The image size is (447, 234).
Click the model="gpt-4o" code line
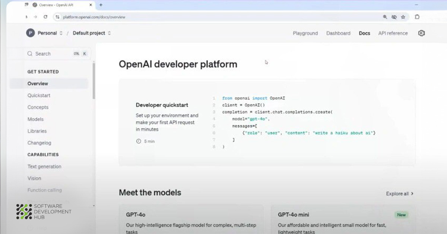250,119
